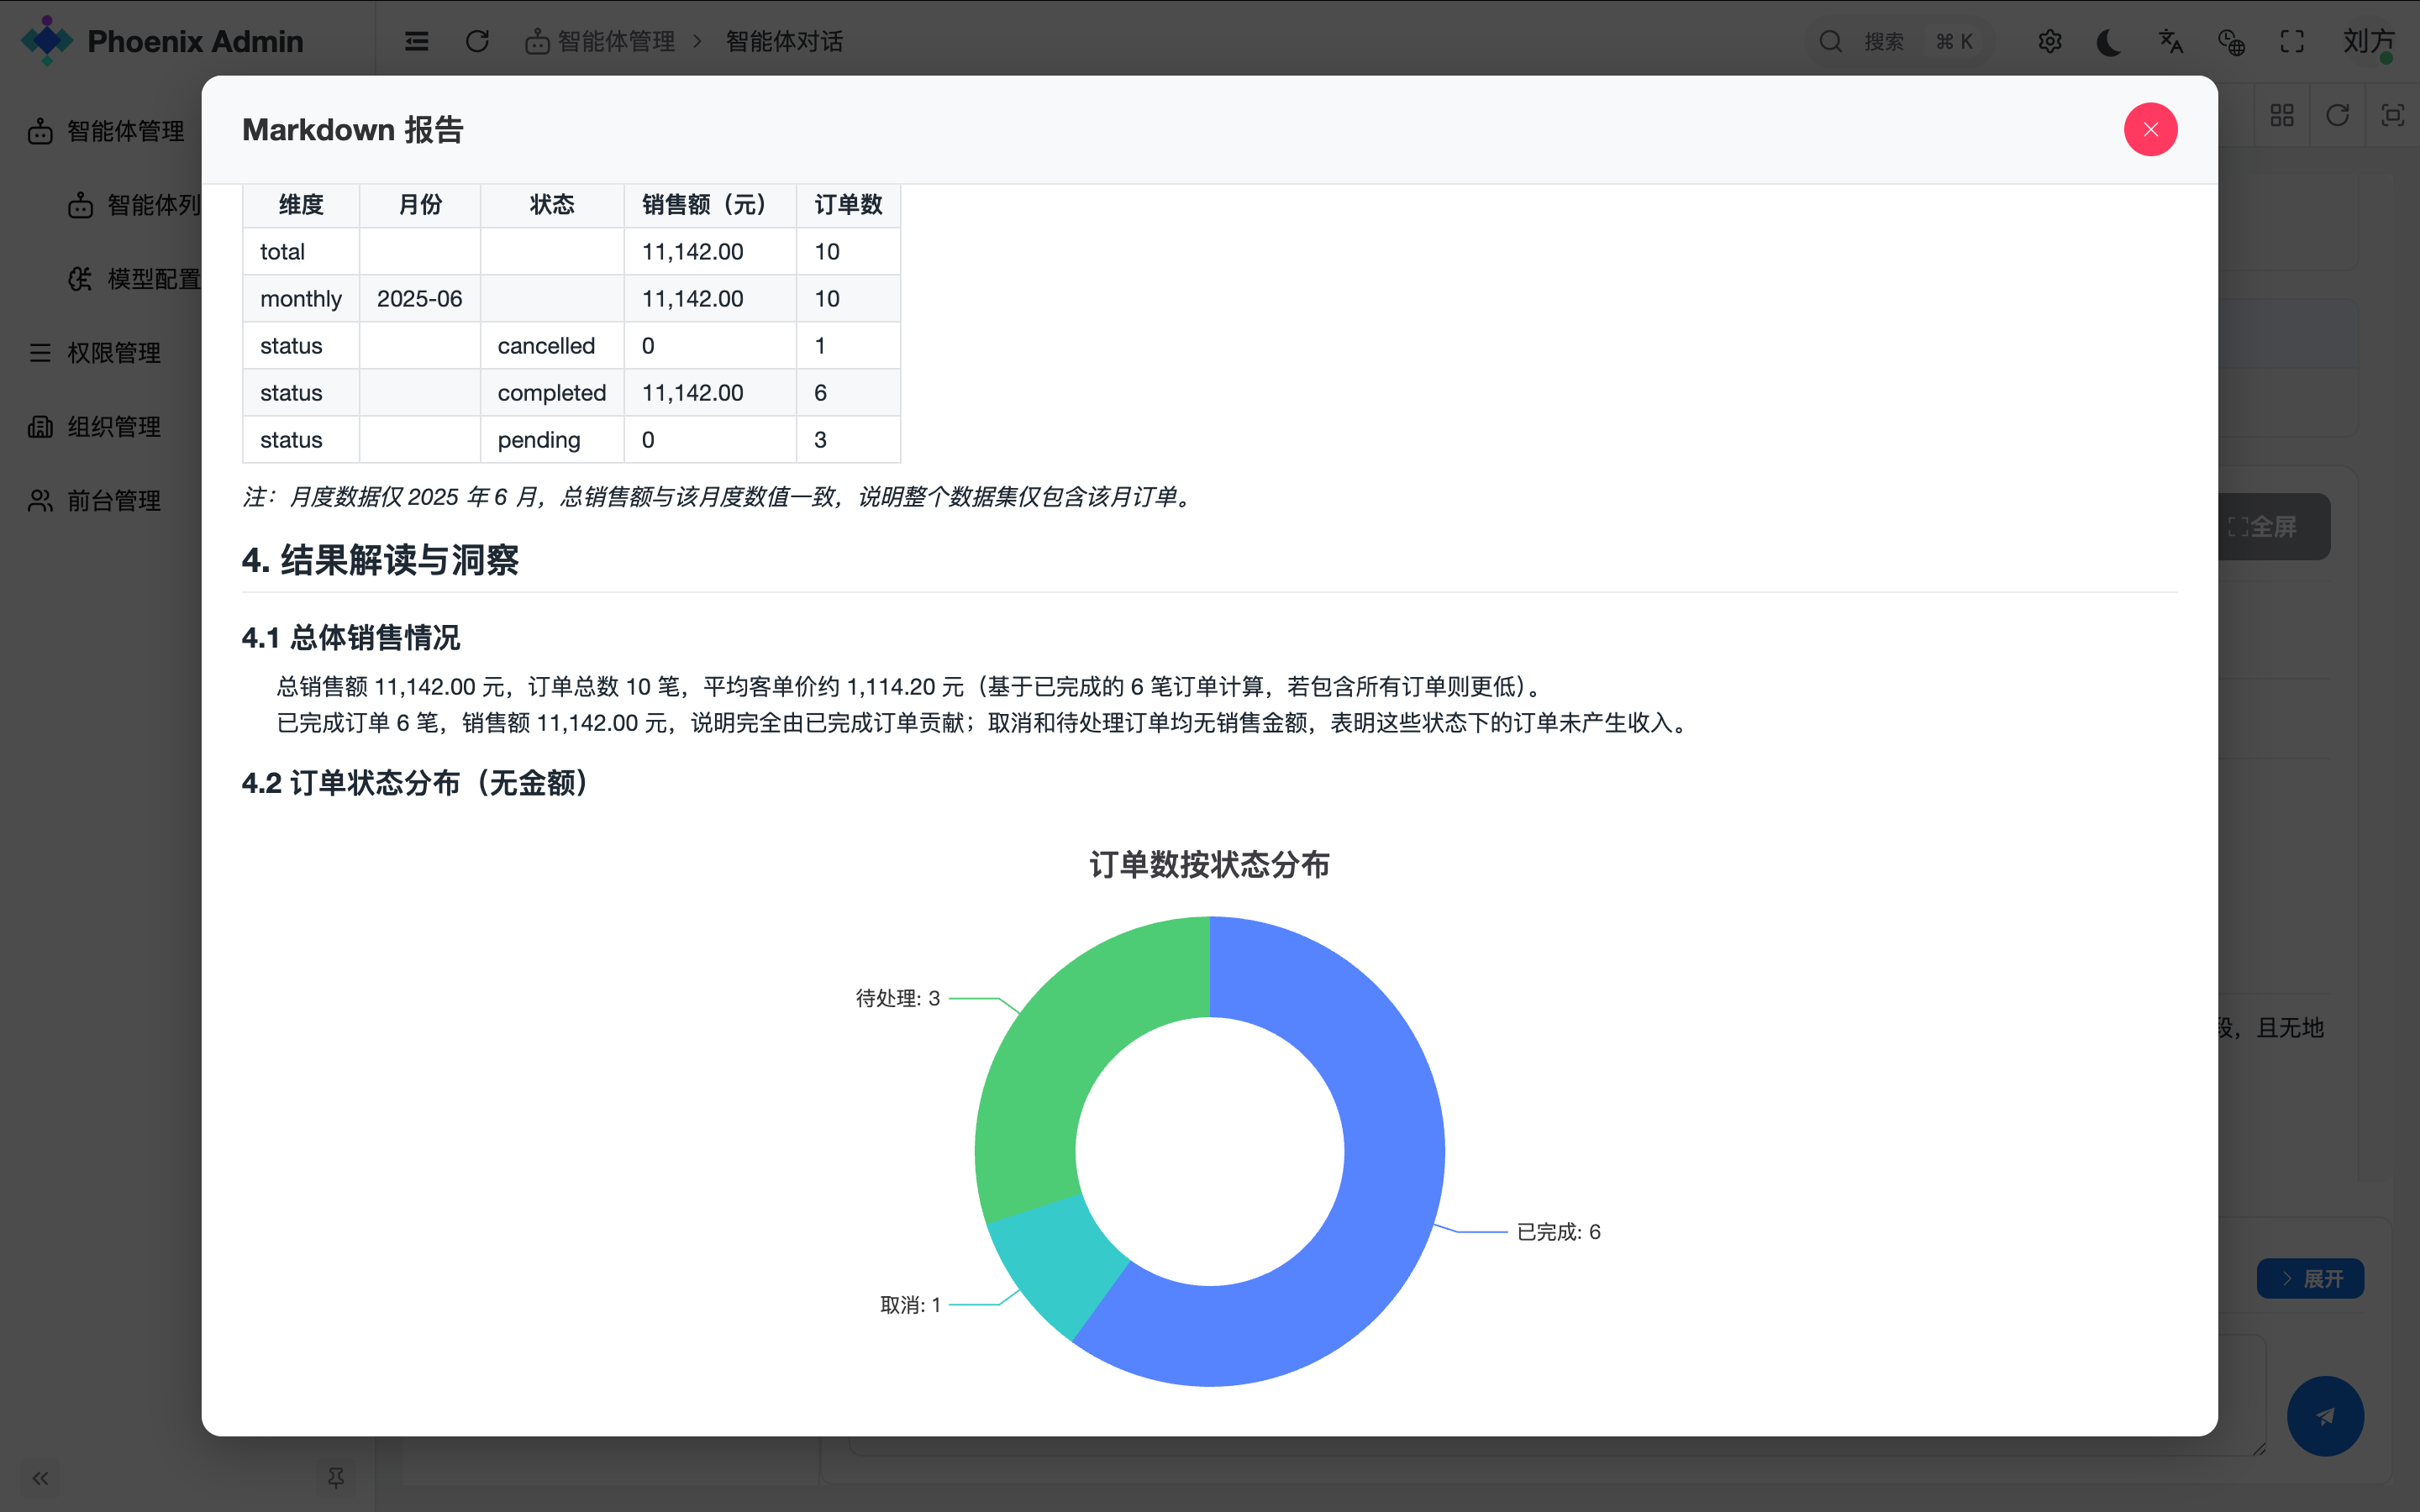Click the grid layout icon behind dialog

click(x=2282, y=115)
